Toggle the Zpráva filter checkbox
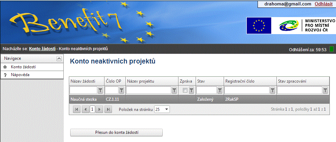The image size is (336, 142). coord(185,90)
